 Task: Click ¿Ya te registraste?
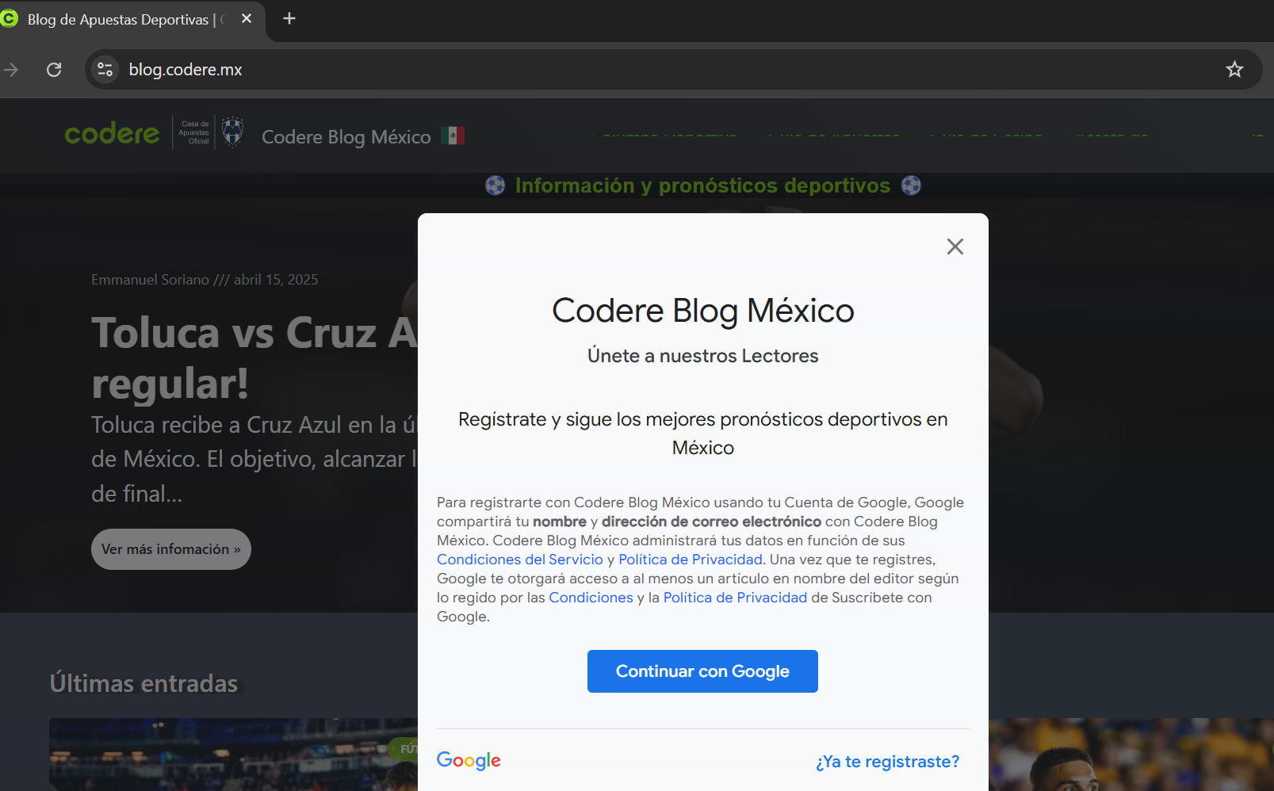tap(886, 762)
